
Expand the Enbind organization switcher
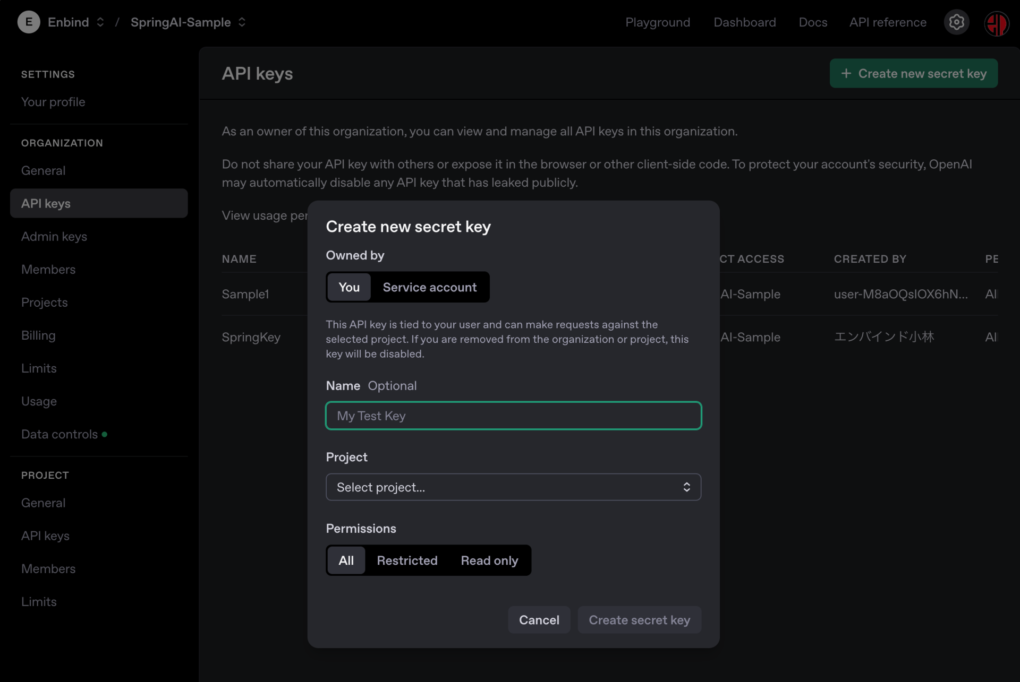pyautogui.click(x=100, y=22)
